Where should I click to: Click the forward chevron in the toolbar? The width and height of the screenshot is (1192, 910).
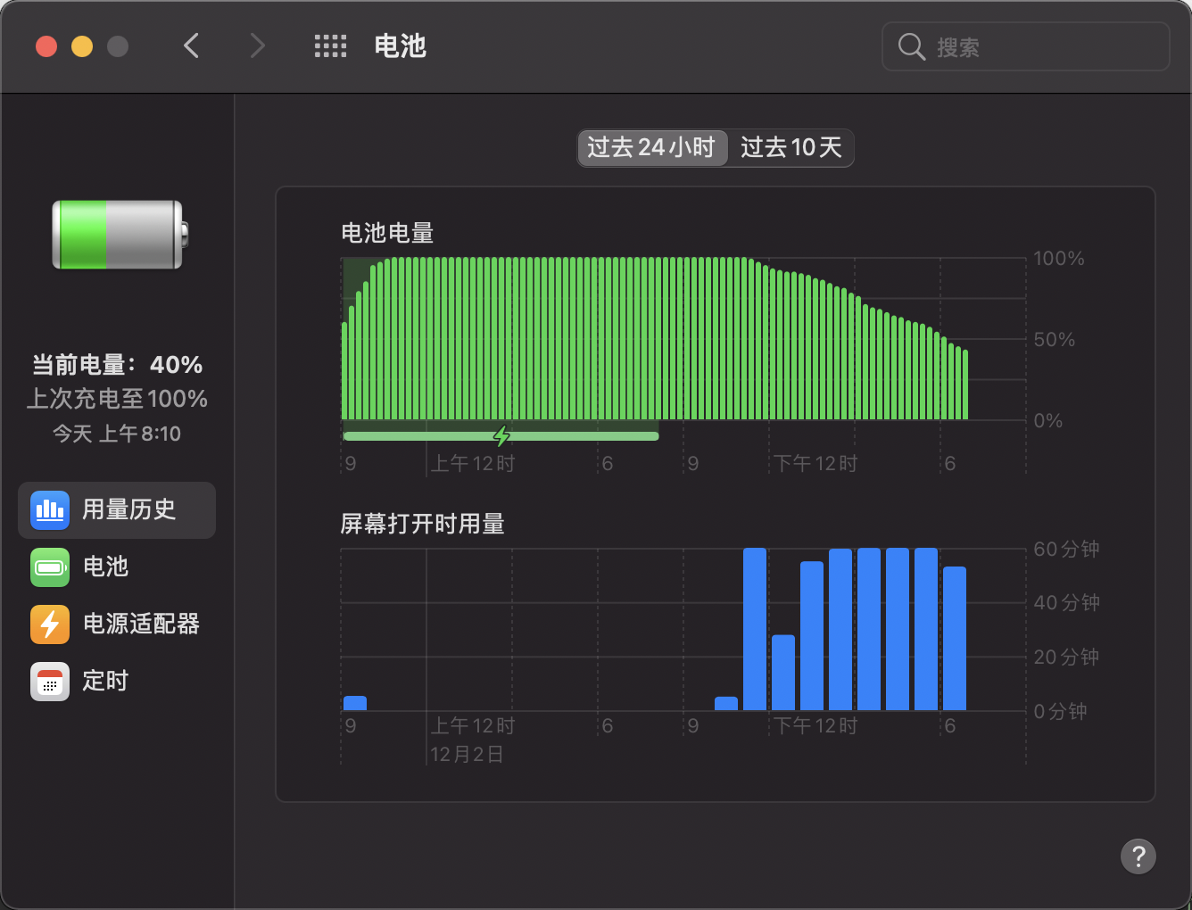click(x=257, y=46)
